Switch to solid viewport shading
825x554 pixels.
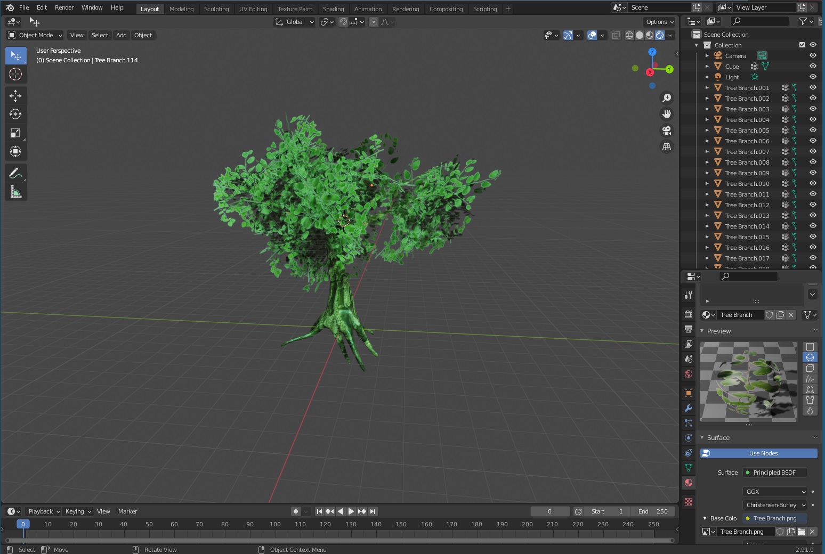coord(640,35)
